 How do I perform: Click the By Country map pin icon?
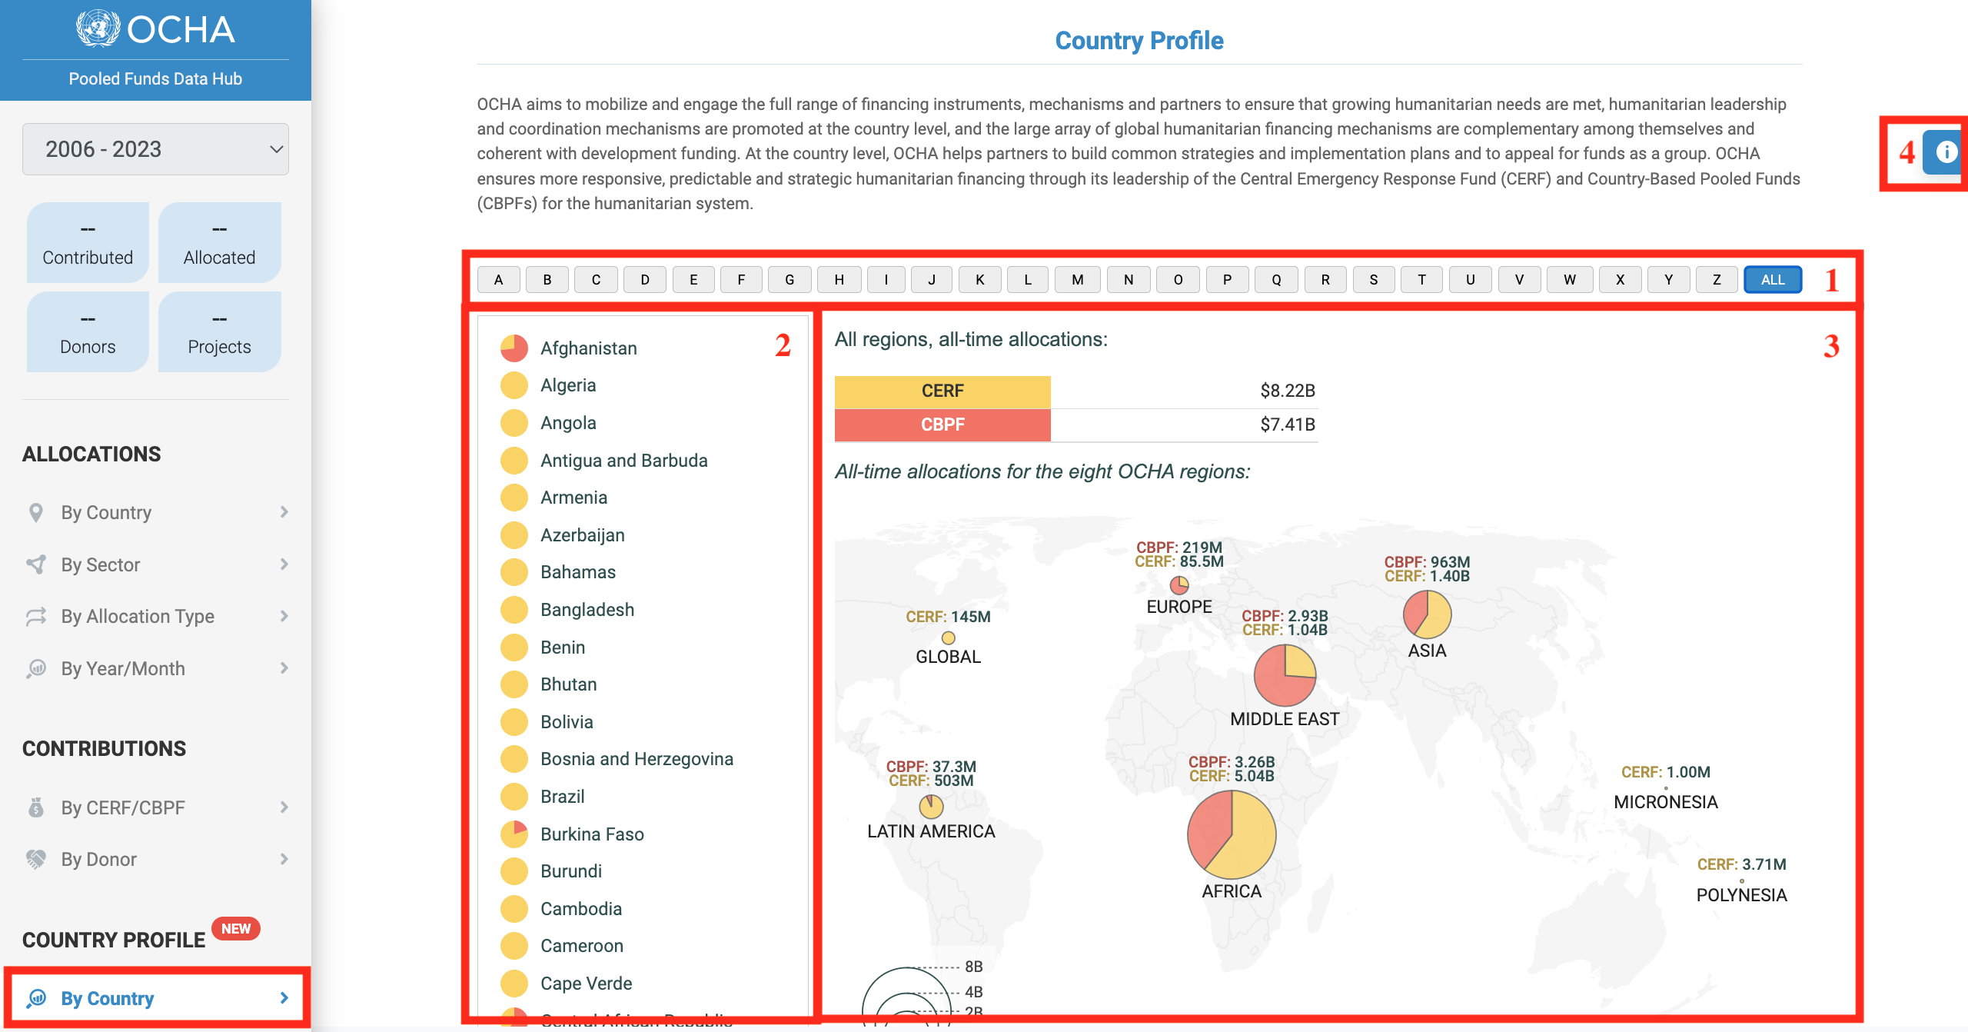[35, 512]
